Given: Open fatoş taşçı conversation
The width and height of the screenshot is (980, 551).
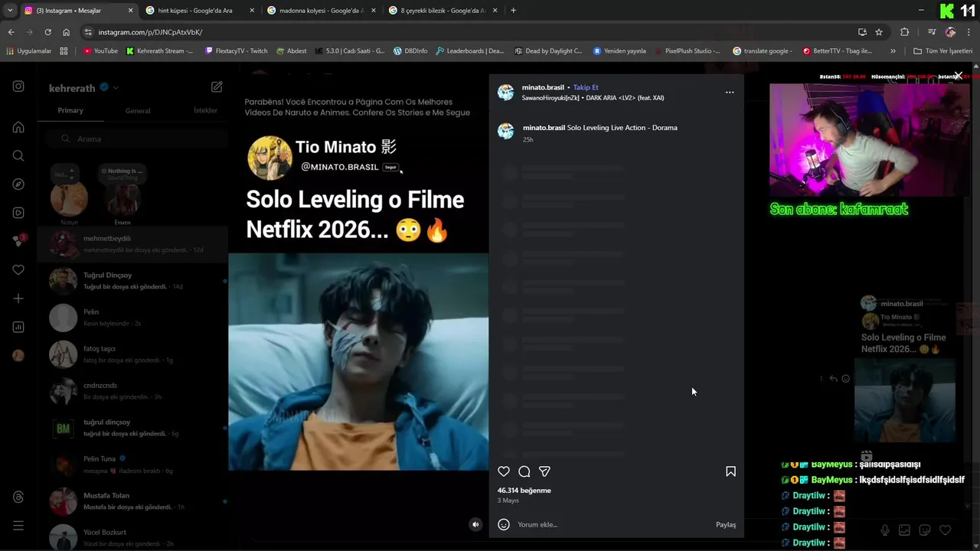Looking at the screenshot, I should (x=133, y=354).
